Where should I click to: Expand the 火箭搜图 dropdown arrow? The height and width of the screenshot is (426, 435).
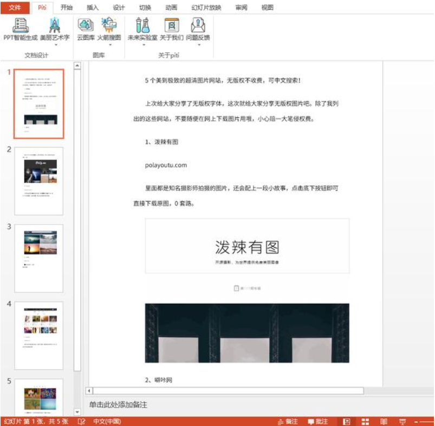click(x=110, y=44)
